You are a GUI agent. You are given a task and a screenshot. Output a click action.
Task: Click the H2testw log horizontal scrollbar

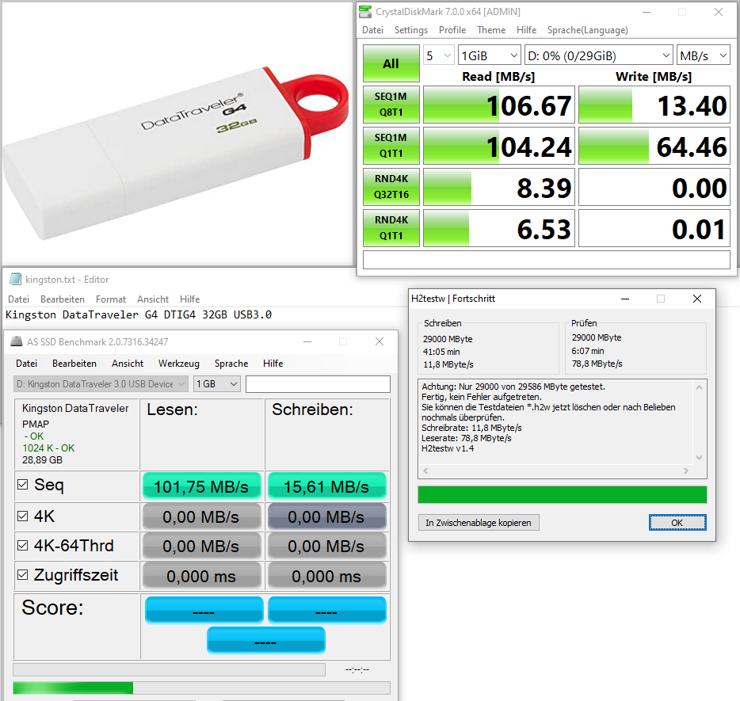click(x=556, y=471)
